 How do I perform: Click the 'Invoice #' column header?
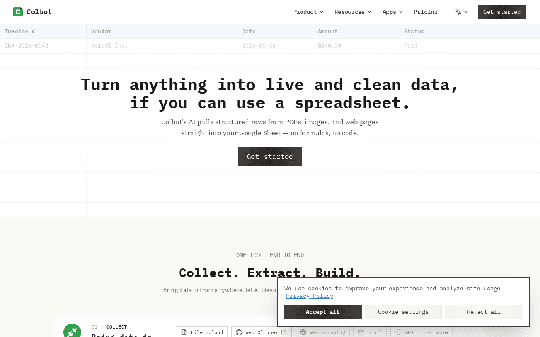(43, 32)
